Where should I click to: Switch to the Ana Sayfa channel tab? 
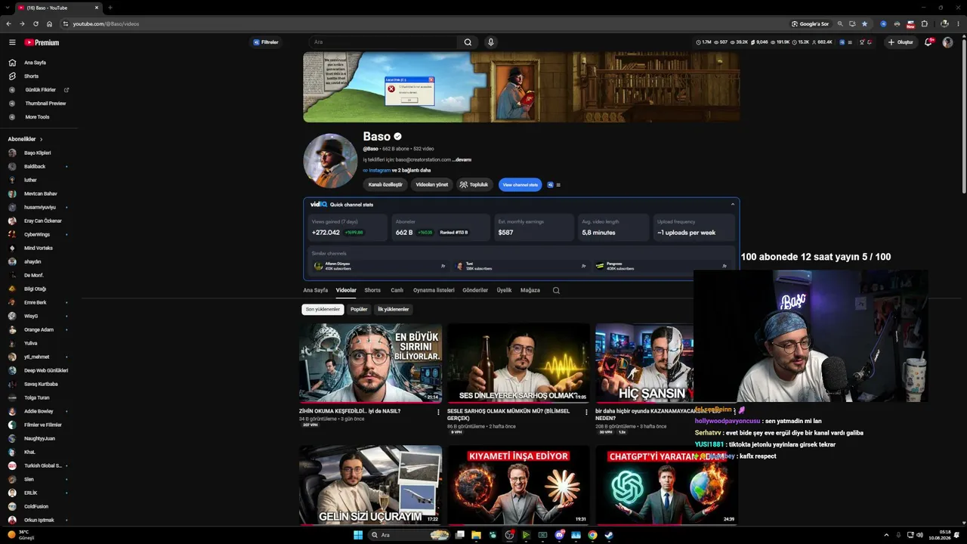316,290
